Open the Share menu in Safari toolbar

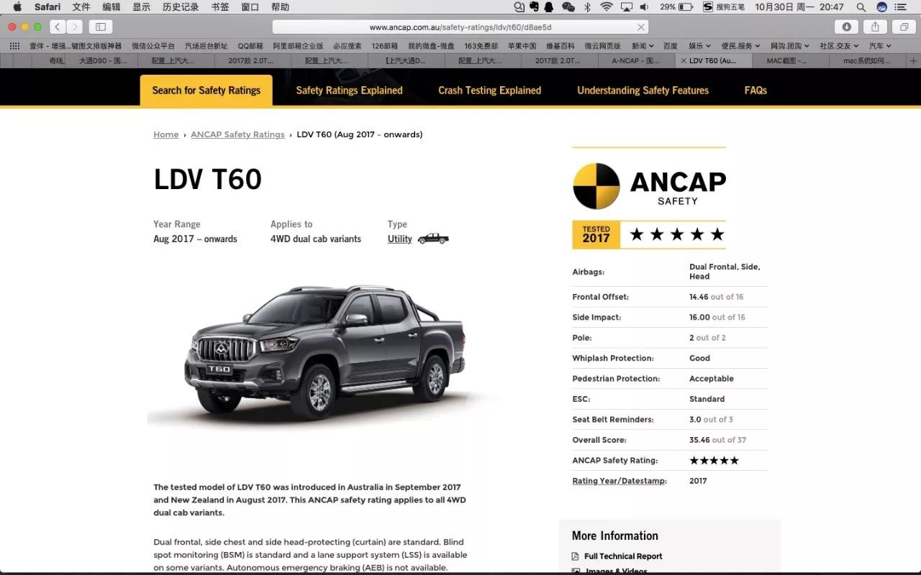click(875, 27)
